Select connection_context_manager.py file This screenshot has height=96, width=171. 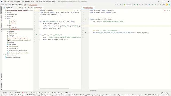(x=18, y=38)
